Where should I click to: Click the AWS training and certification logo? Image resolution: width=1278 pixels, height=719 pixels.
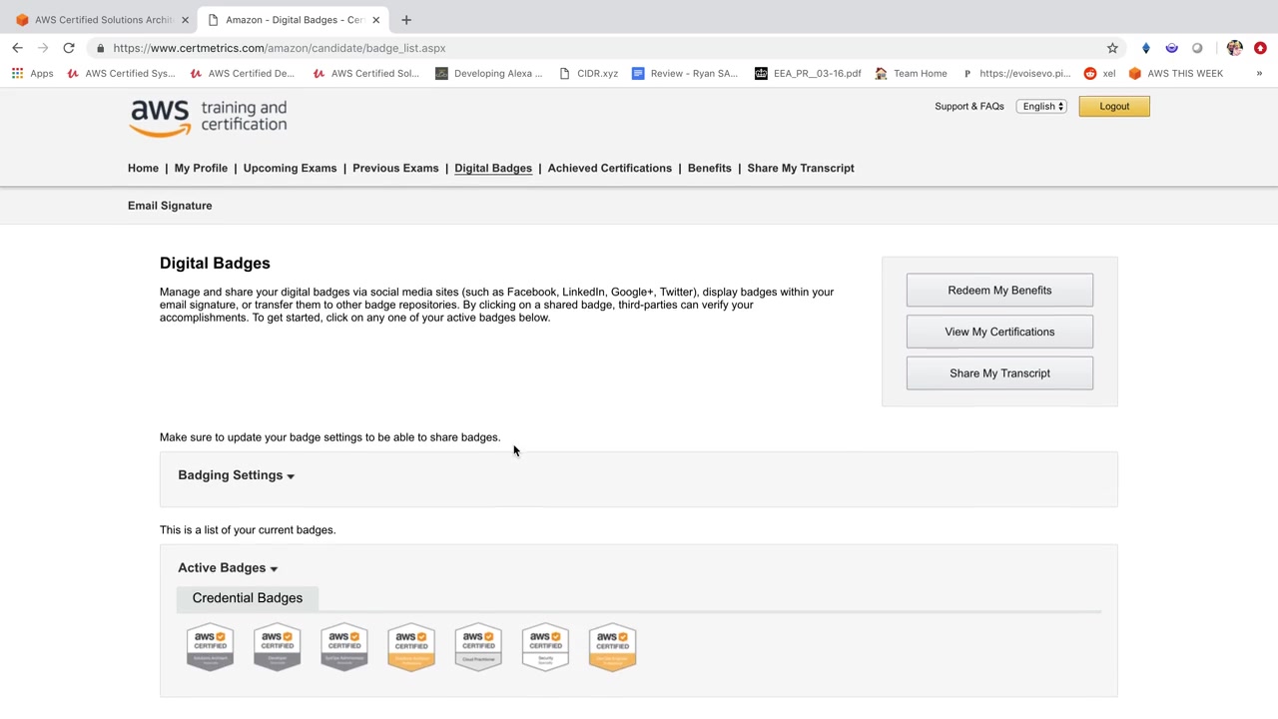coord(208,118)
